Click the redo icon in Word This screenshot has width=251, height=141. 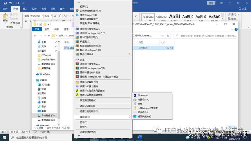[18, 3]
